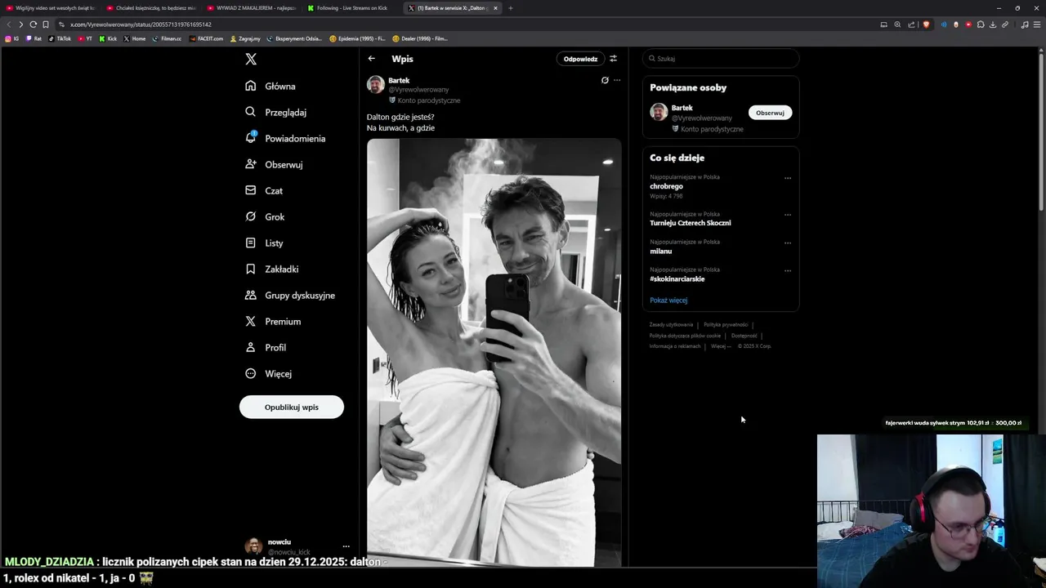The image size is (1046, 588).
Task: Open options for milanu trend
Action: pos(788,243)
